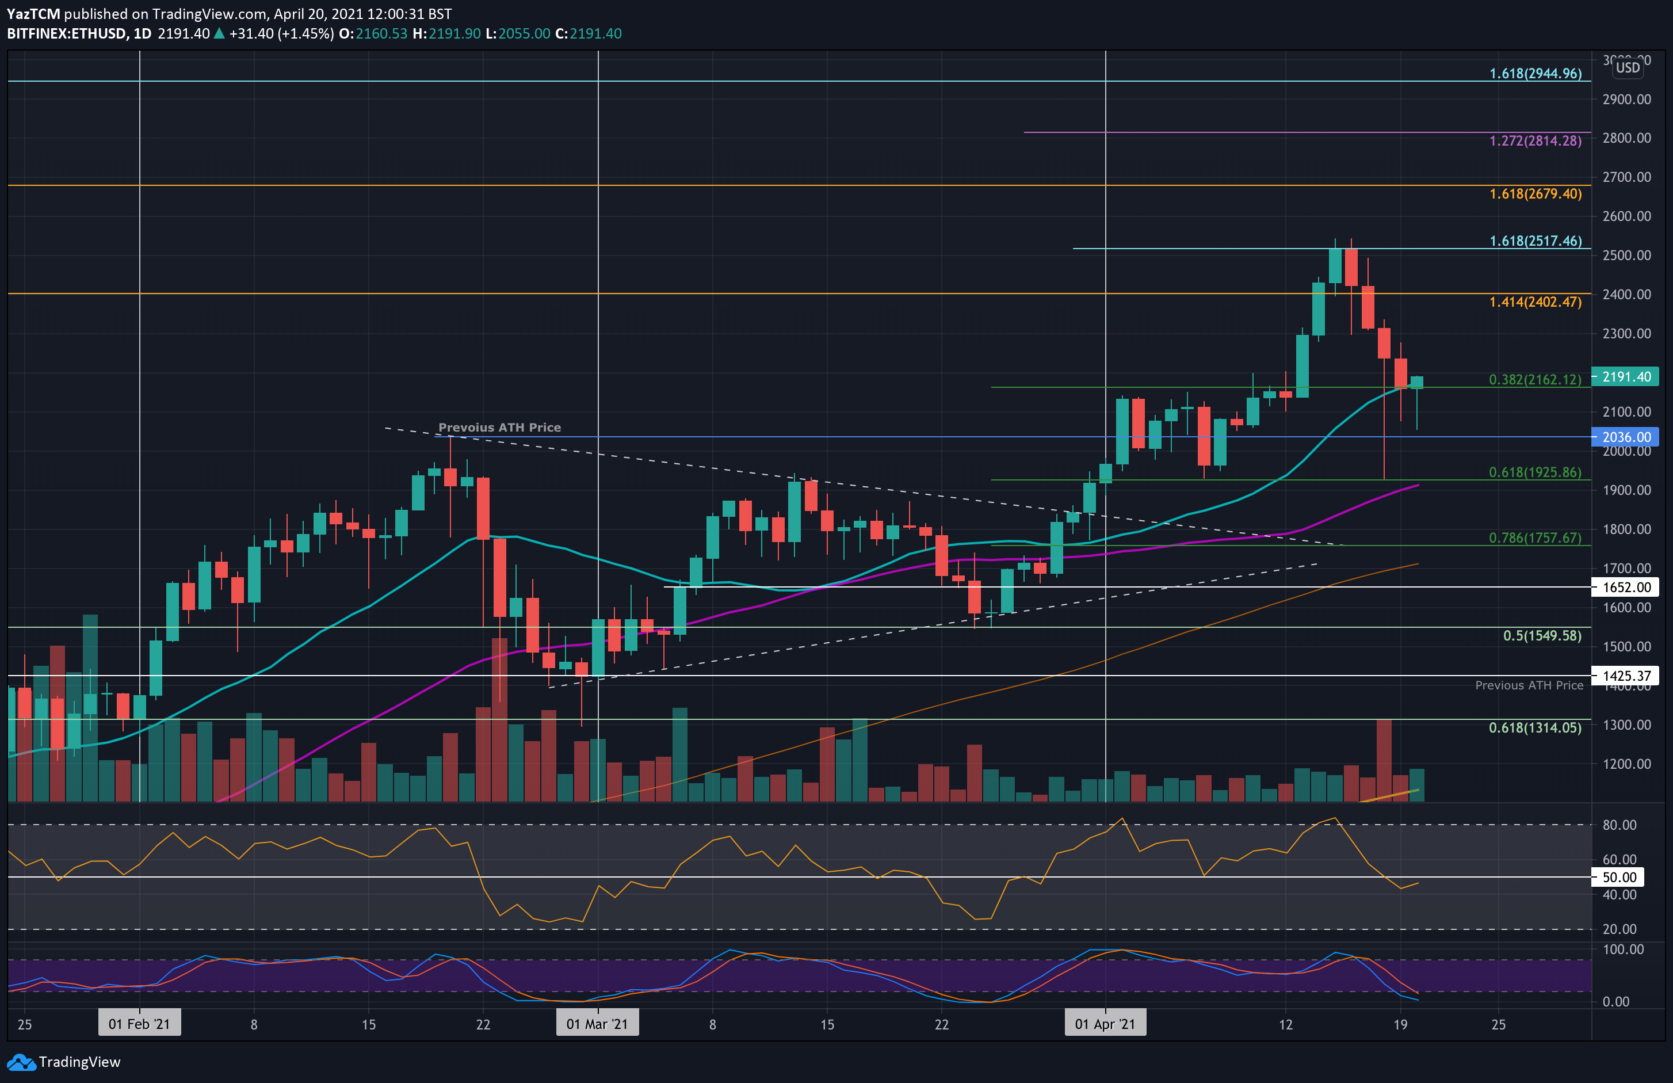Click the open value O:2160.53 in header
The image size is (1673, 1083).
(373, 34)
